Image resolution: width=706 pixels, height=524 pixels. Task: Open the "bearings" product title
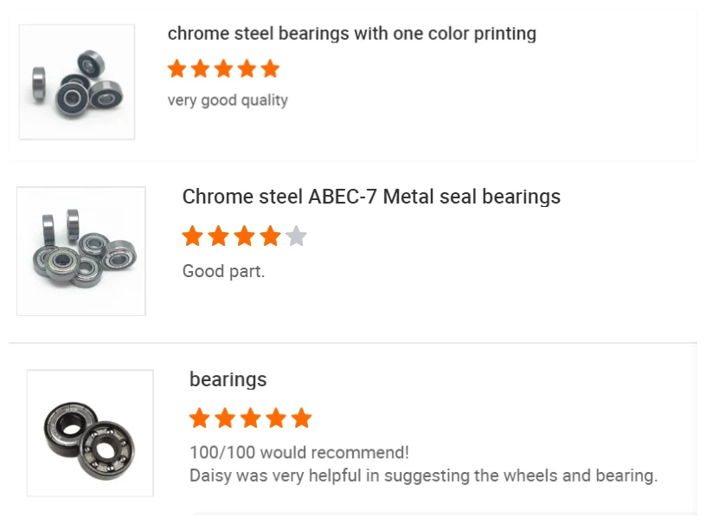coord(228,379)
